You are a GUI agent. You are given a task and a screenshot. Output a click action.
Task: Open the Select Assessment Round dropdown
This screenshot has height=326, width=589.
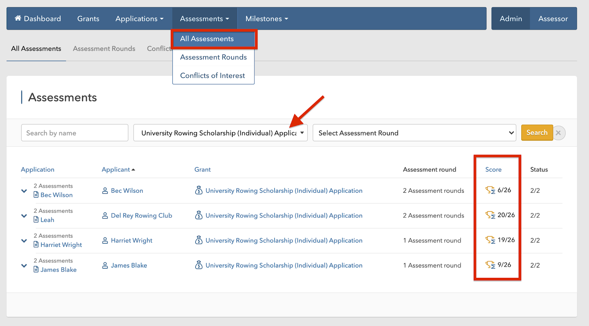tap(414, 133)
